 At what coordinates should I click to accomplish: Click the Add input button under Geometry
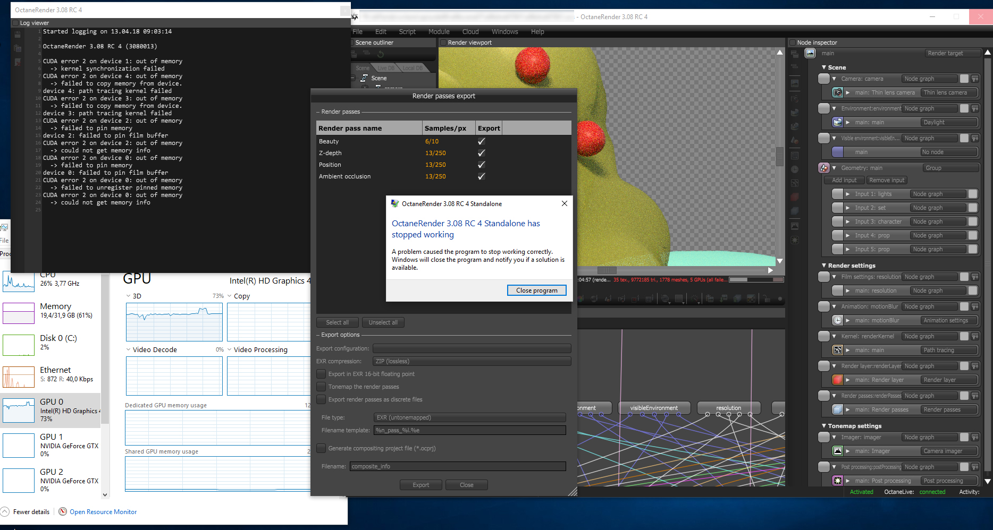(x=844, y=180)
